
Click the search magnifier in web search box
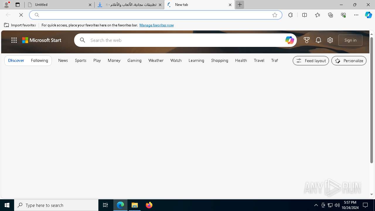(83, 40)
